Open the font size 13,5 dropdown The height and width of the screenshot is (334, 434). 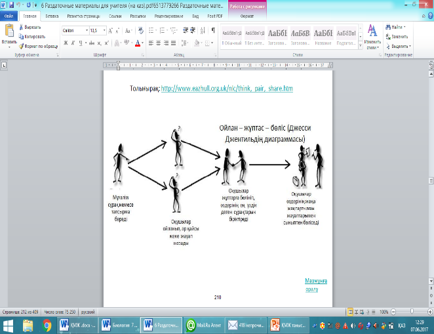click(104, 30)
